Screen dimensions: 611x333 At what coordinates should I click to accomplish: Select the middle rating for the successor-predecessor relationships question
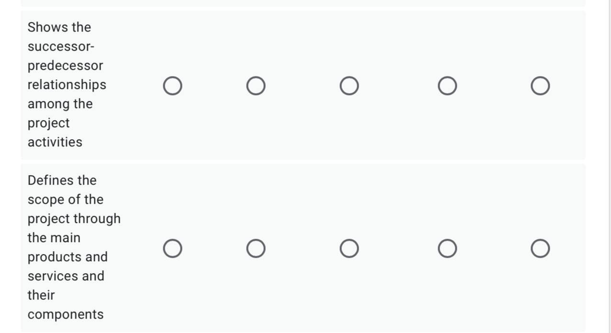[349, 86]
